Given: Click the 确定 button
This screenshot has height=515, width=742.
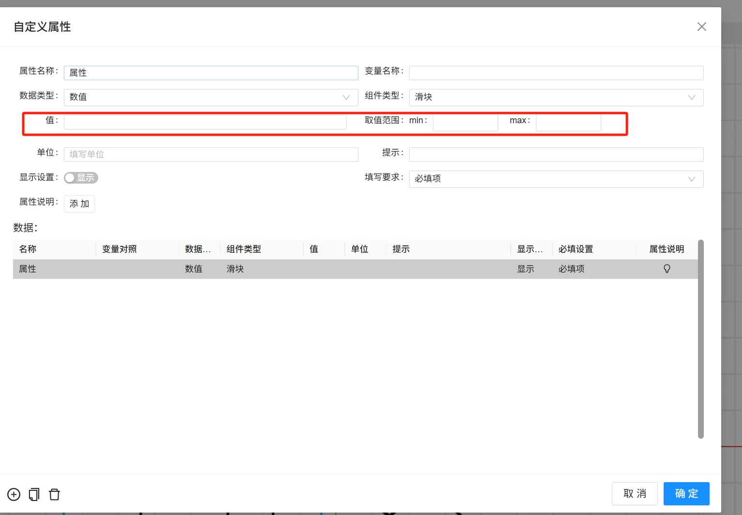Looking at the screenshot, I should click(686, 494).
